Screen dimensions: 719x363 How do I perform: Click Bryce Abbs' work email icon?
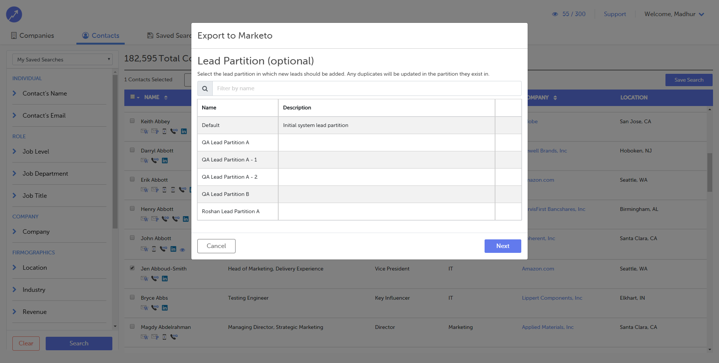pyautogui.click(x=145, y=308)
